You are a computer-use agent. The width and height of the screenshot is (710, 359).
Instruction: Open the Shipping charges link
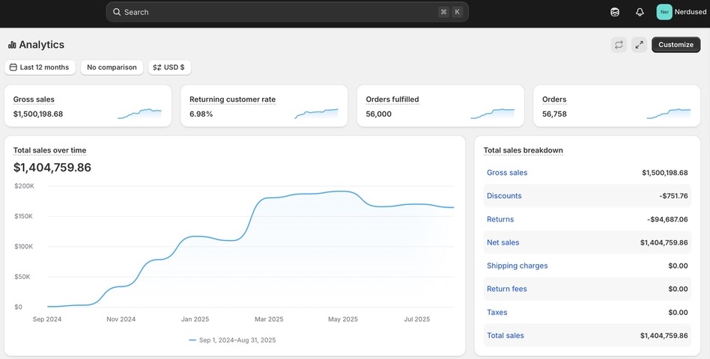[x=517, y=266]
